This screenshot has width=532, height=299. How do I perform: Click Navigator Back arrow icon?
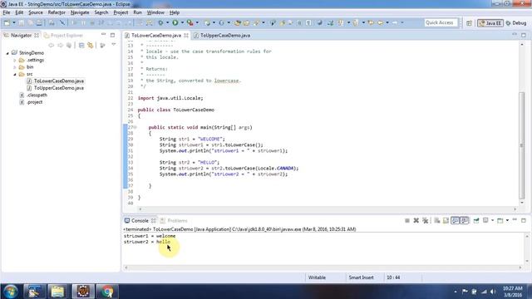click(x=52, y=45)
